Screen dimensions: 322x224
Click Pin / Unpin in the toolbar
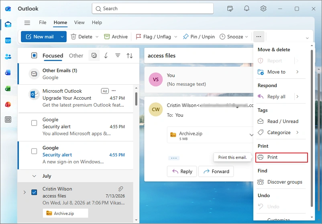[199, 37]
